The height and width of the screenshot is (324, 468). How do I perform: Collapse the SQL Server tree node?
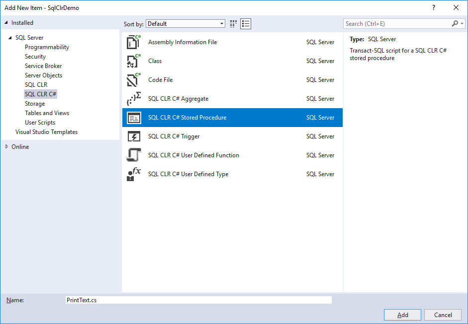click(10, 38)
